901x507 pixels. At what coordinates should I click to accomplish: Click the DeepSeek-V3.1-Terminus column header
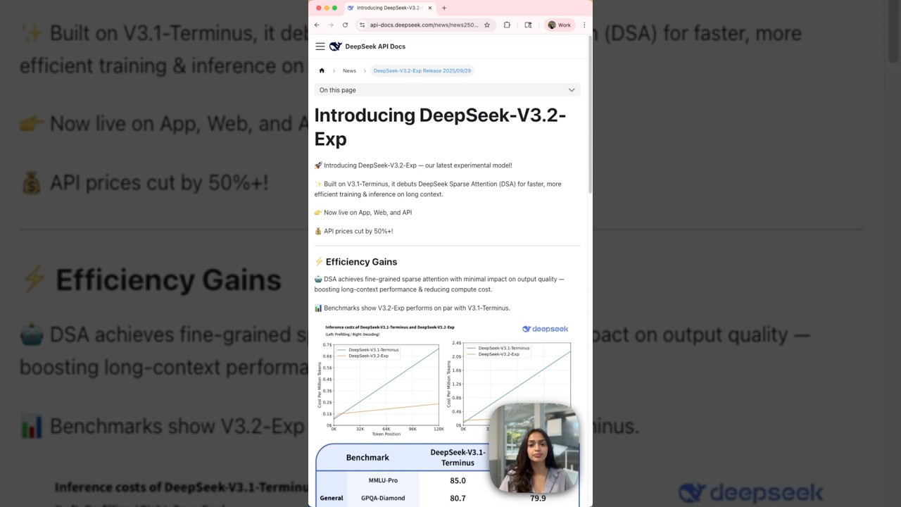click(458, 457)
